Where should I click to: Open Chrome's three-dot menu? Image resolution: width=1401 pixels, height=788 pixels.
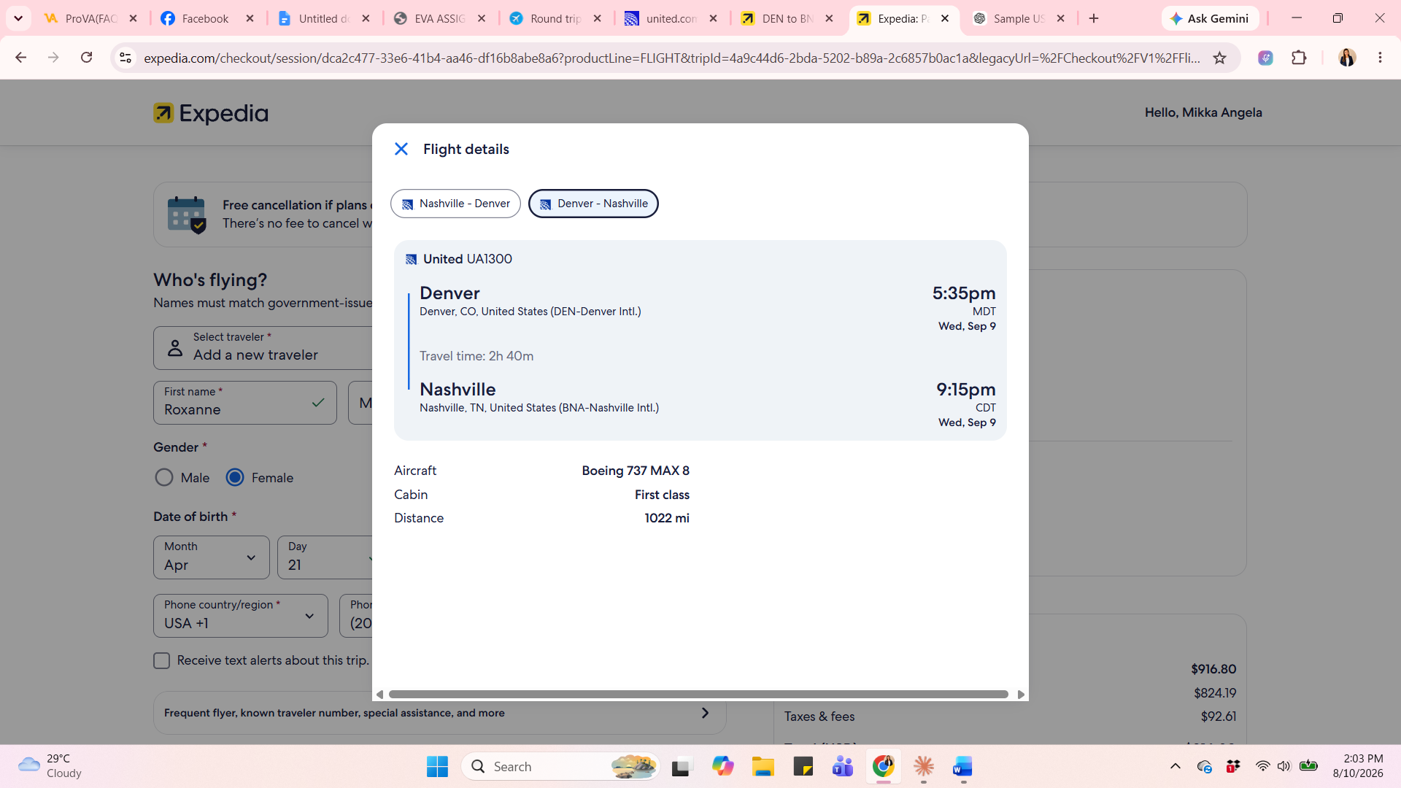click(1380, 58)
